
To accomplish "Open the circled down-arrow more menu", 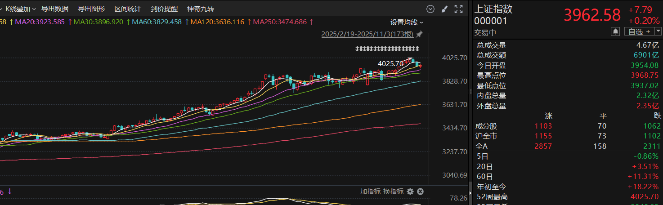I will tap(430, 9).
